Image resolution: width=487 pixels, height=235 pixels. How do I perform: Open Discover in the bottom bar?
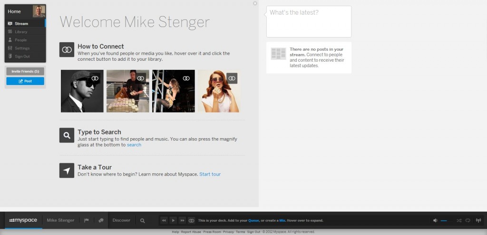[x=121, y=220]
